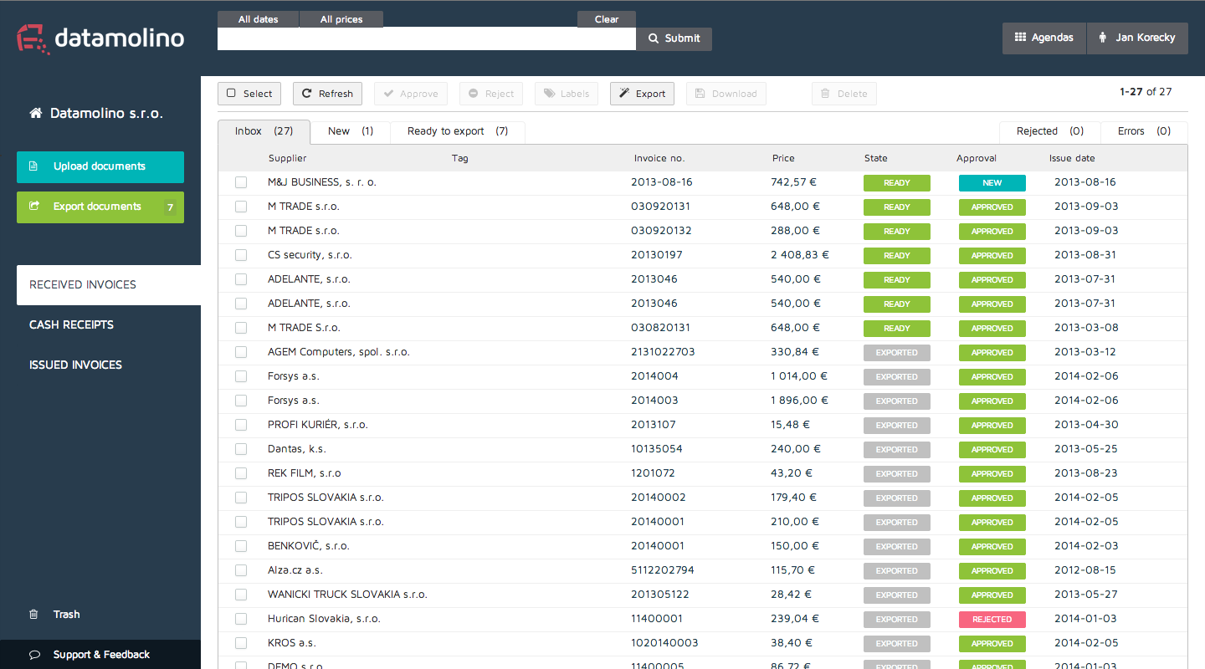The image size is (1205, 669).
Task: Check the M&J BUSINESS invoice checkbox
Action: tap(241, 182)
